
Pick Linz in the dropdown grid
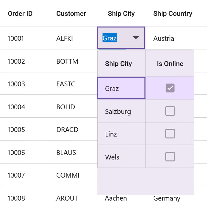pos(111,134)
